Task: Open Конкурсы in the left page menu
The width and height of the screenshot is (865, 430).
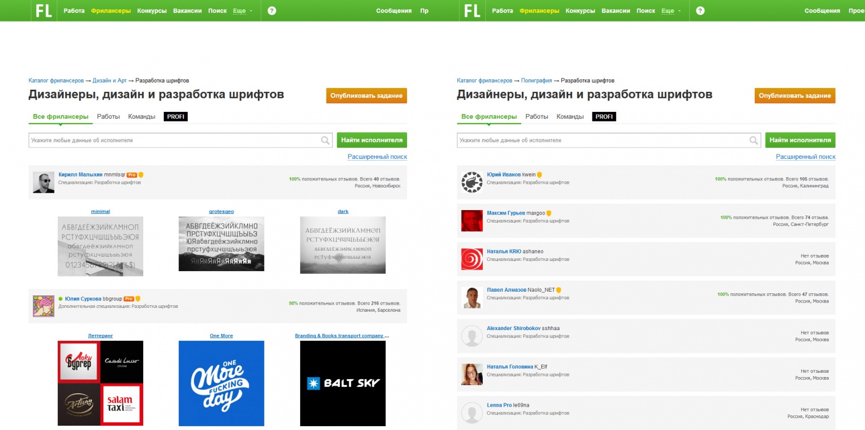Action: [x=152, y=11]
